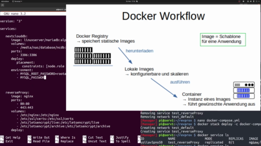Click the Docker Registry heading on slide
This screenshot has height=146, width=261.
tap(92, 36)
